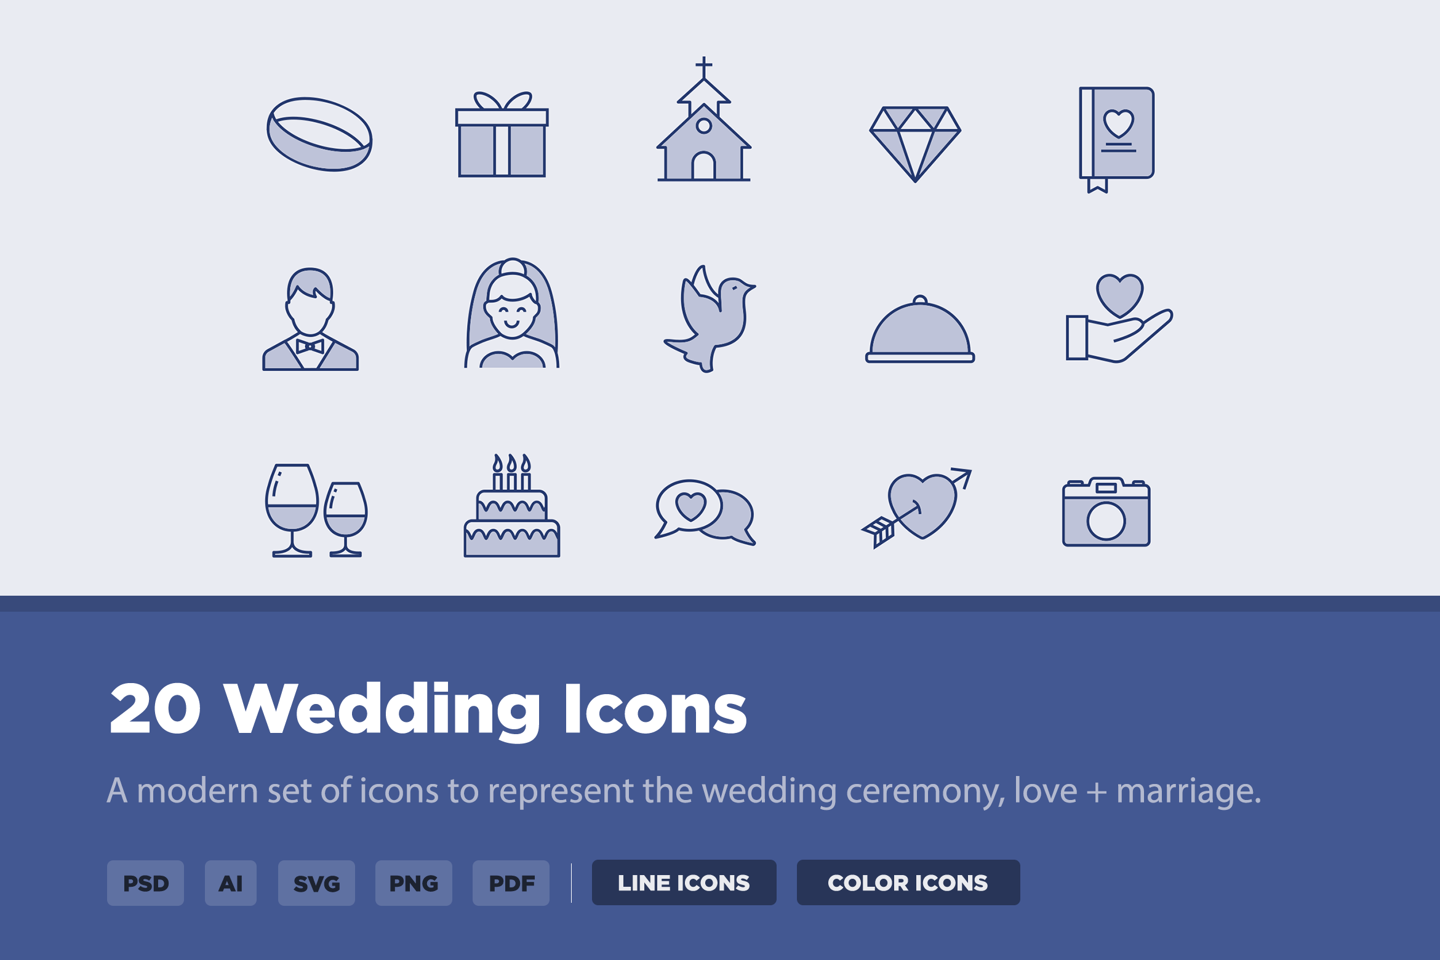Select the diamond icon
This screenshot has width=1440, height=960.
[915, 144]
